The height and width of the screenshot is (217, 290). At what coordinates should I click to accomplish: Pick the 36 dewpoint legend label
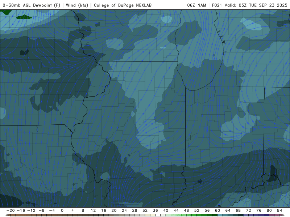click(156, 210)
